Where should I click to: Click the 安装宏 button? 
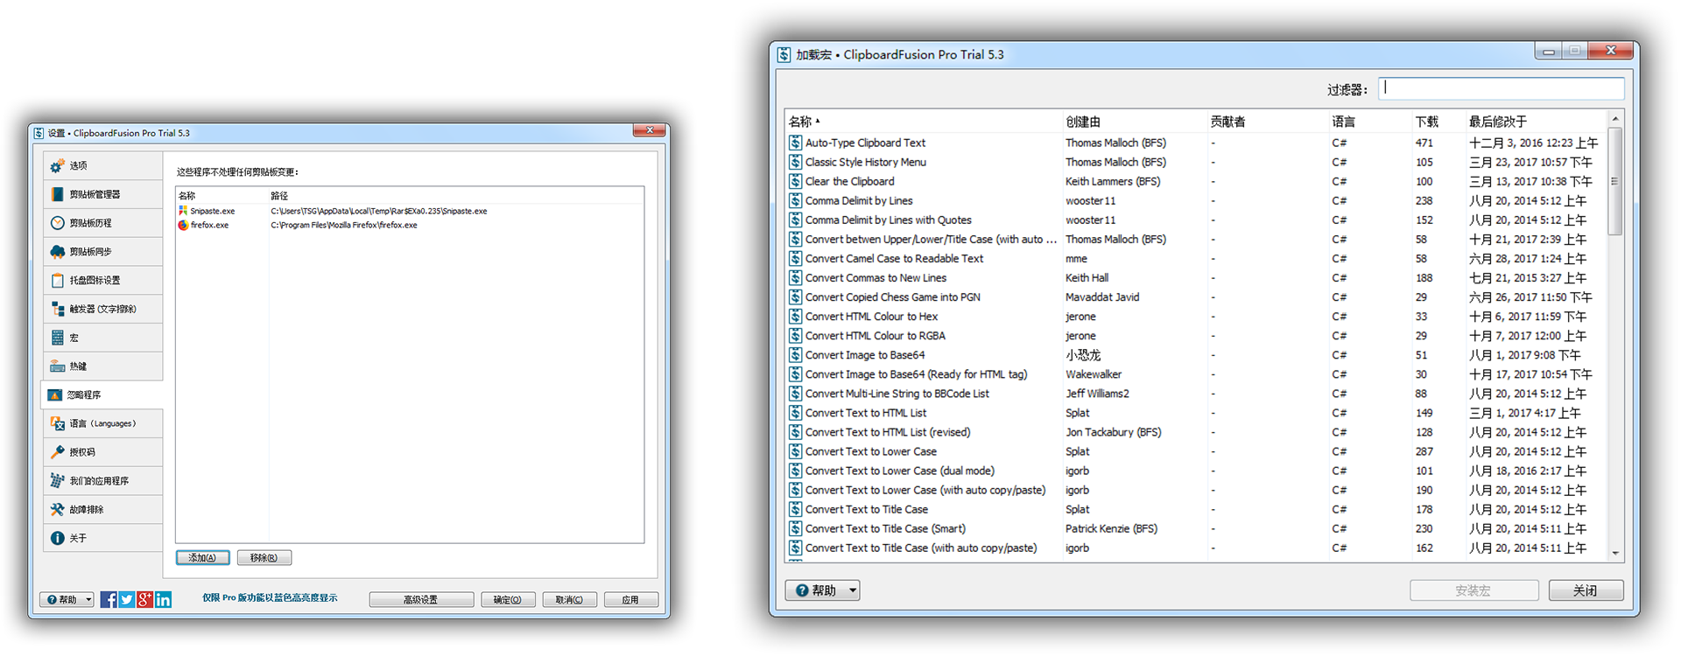click(x=1474, y=590)
